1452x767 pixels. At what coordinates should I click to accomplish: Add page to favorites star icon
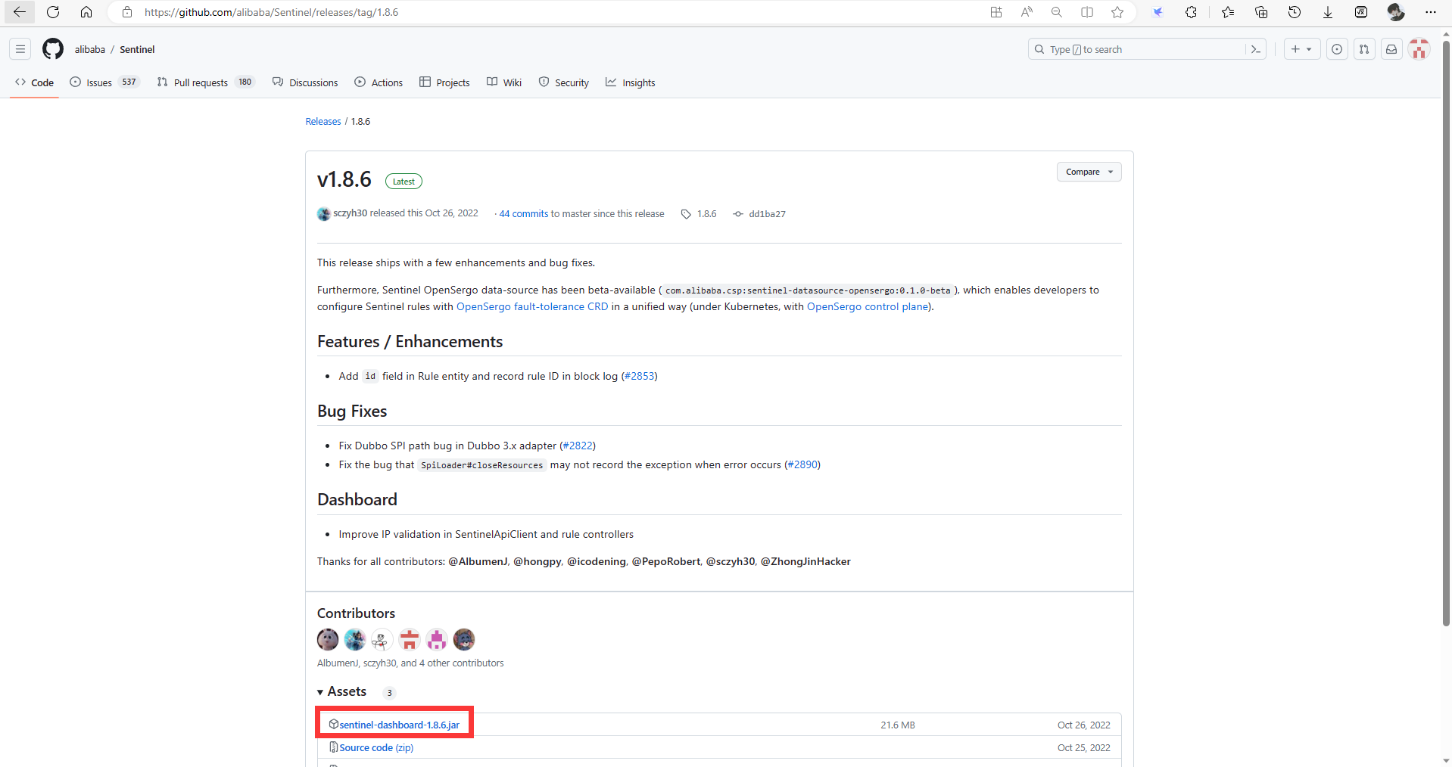coord(1117,12)
